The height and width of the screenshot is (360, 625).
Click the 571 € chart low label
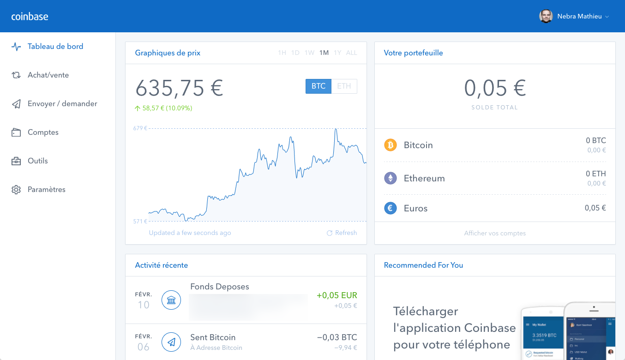coord(140,222)
